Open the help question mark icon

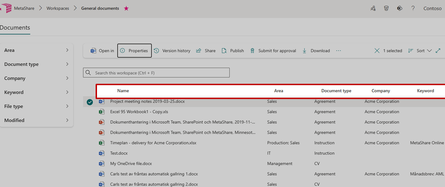click(413, 8)
